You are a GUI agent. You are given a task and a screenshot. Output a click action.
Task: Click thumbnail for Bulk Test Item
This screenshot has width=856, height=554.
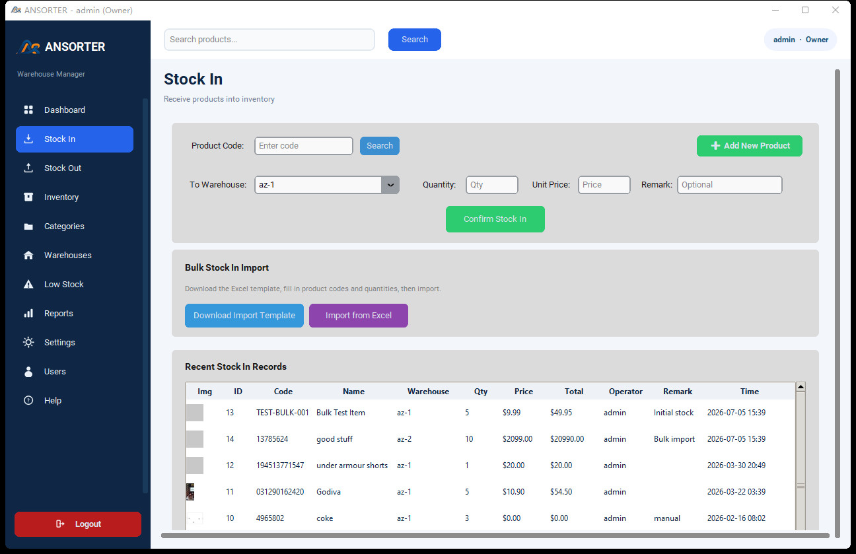coord(195,413)
